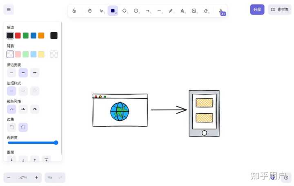Set cartoonist sloppiness style
Image resolution: width=294 pixels, height=186 pixels.
(35, 109)
